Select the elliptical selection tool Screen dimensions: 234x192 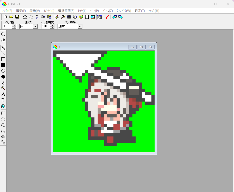pos(3,119)
